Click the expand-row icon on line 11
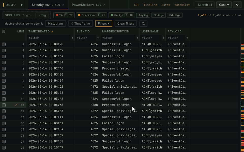 point(16,105)
